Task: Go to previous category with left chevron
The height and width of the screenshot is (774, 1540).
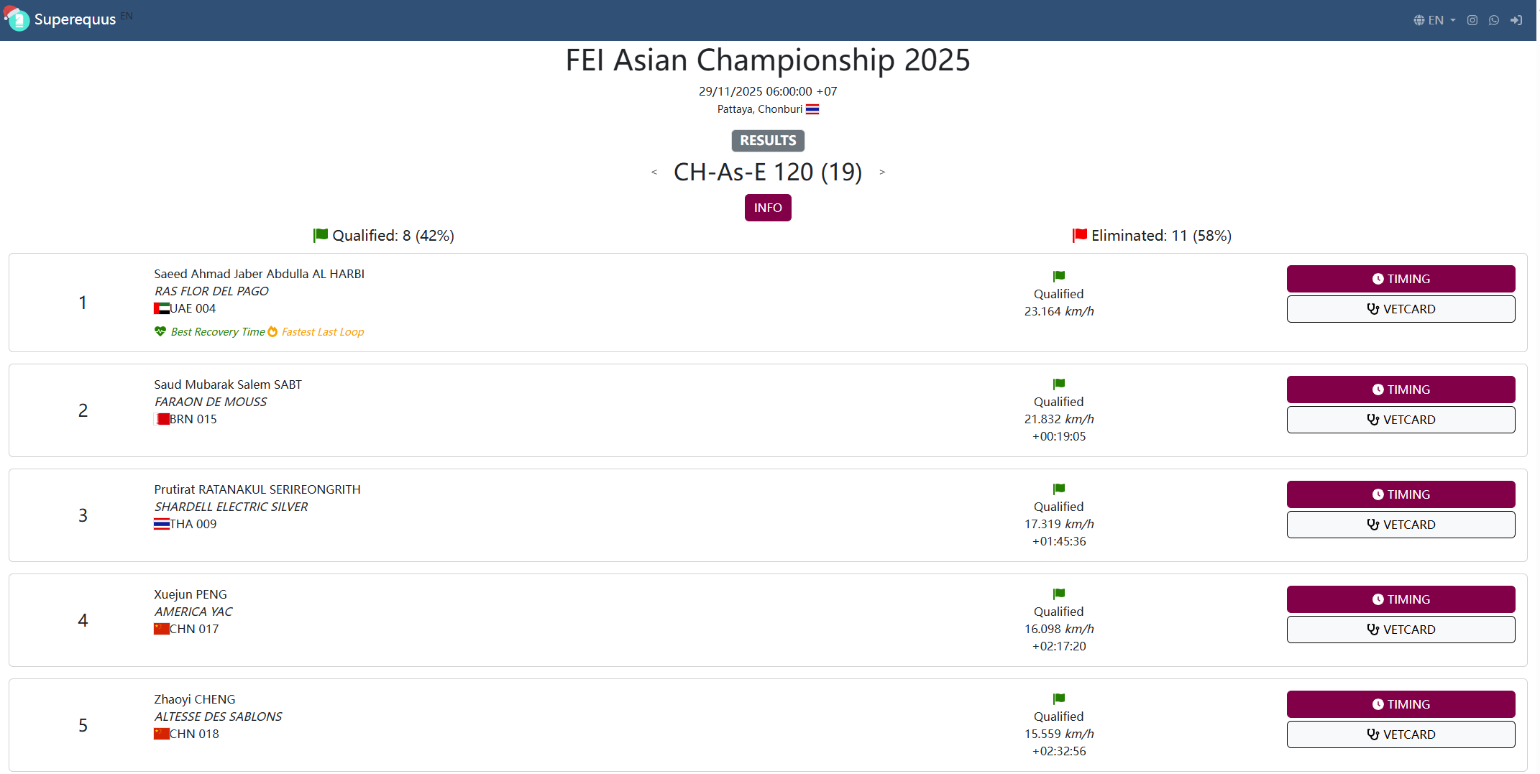Action: (x=654, y=172)
